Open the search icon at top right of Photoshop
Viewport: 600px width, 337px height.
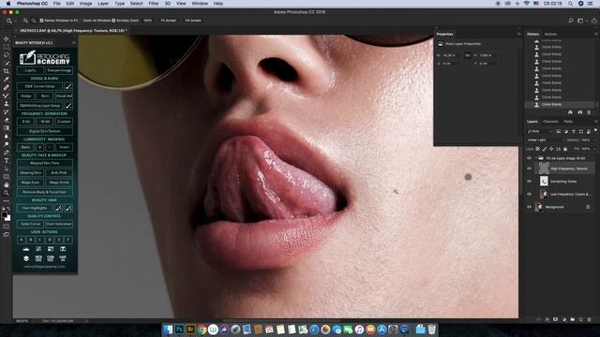click(x=571, y=21)
